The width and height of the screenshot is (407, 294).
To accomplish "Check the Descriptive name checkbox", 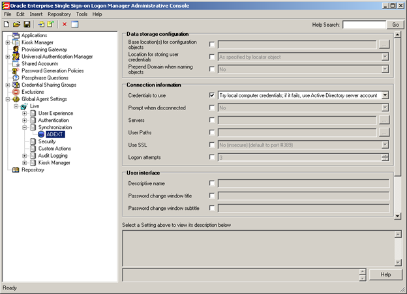I will [212, 183].
